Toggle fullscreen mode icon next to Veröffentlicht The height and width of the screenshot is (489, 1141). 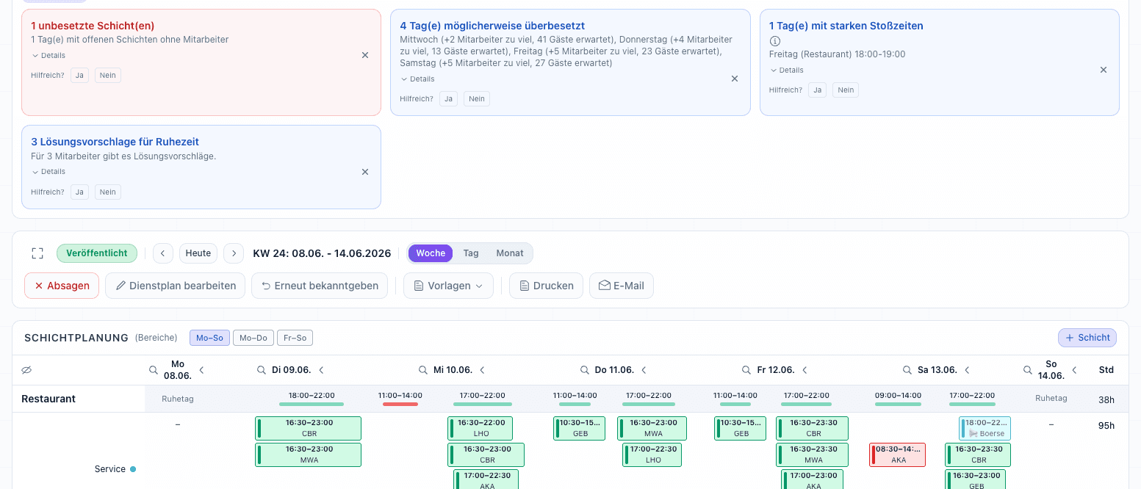coord(37,253)
